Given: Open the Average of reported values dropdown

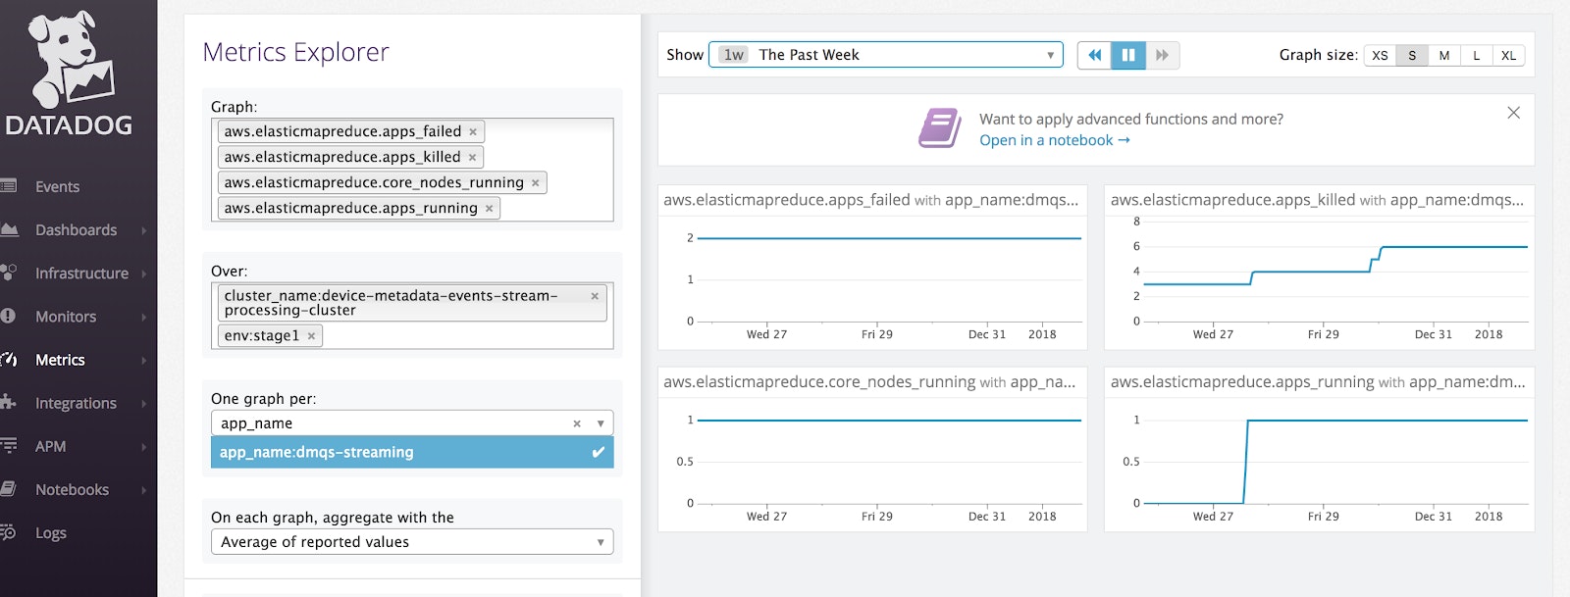Looking at the screenshot, I should click(x=411, y=542).
